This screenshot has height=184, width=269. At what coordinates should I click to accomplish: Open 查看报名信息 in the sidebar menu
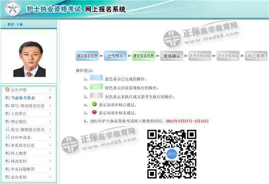click(23, 146)
